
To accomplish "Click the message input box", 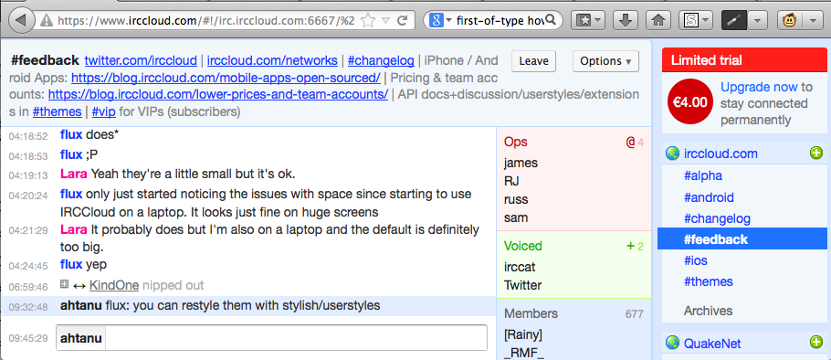I will point(296,338).
